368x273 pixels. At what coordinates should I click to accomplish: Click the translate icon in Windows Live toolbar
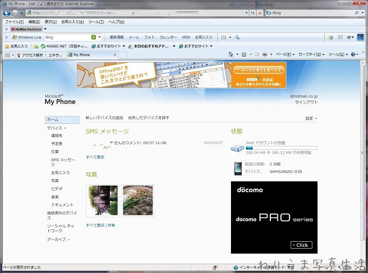(237, 37)
